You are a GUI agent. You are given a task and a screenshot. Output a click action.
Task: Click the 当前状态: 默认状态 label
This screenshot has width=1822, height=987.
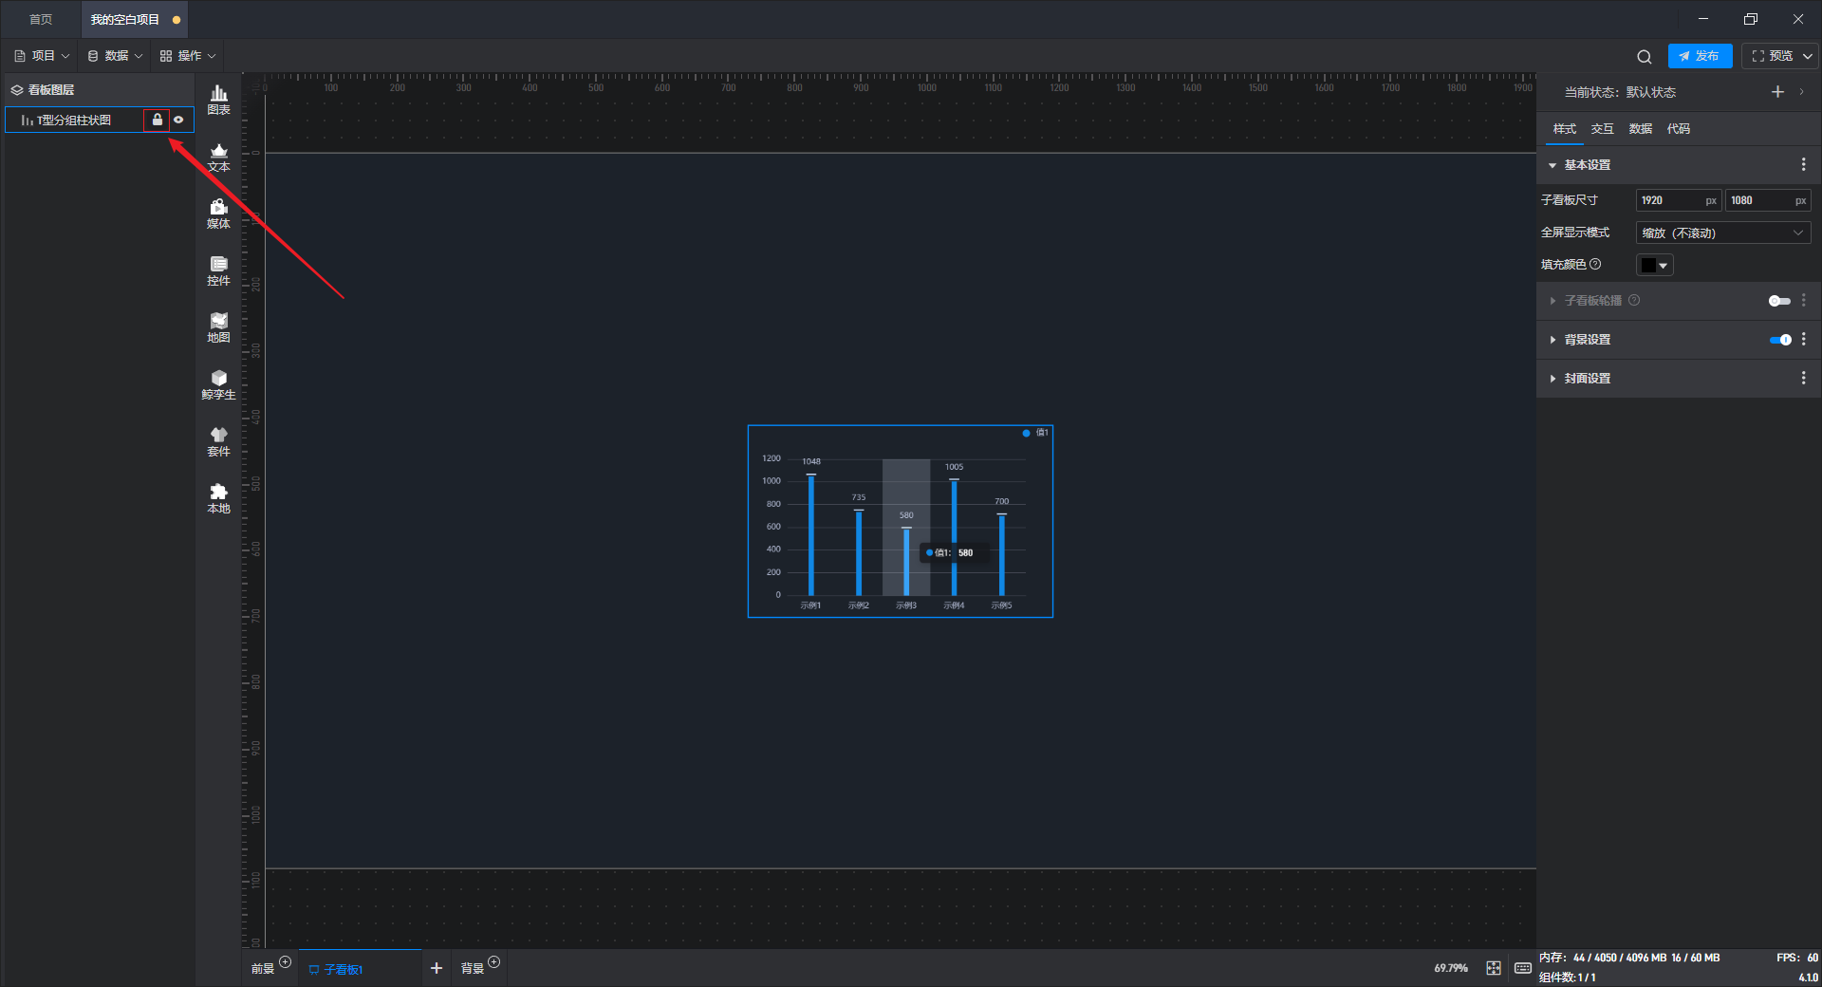tap(1620, 92)
